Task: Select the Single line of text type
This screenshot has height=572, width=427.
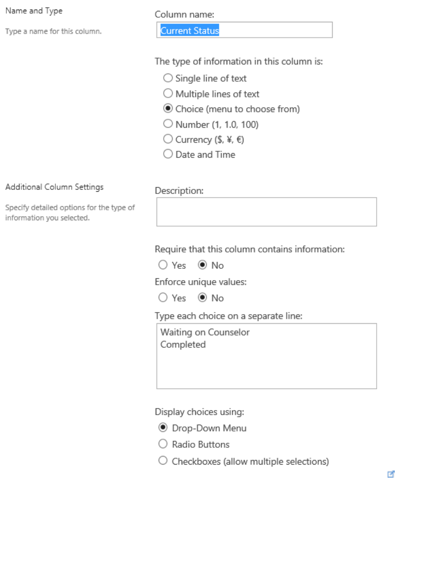Action: pos(168,78)
